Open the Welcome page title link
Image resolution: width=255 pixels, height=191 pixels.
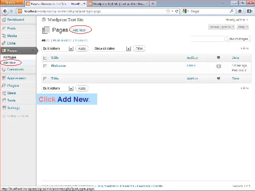point(59,66)
